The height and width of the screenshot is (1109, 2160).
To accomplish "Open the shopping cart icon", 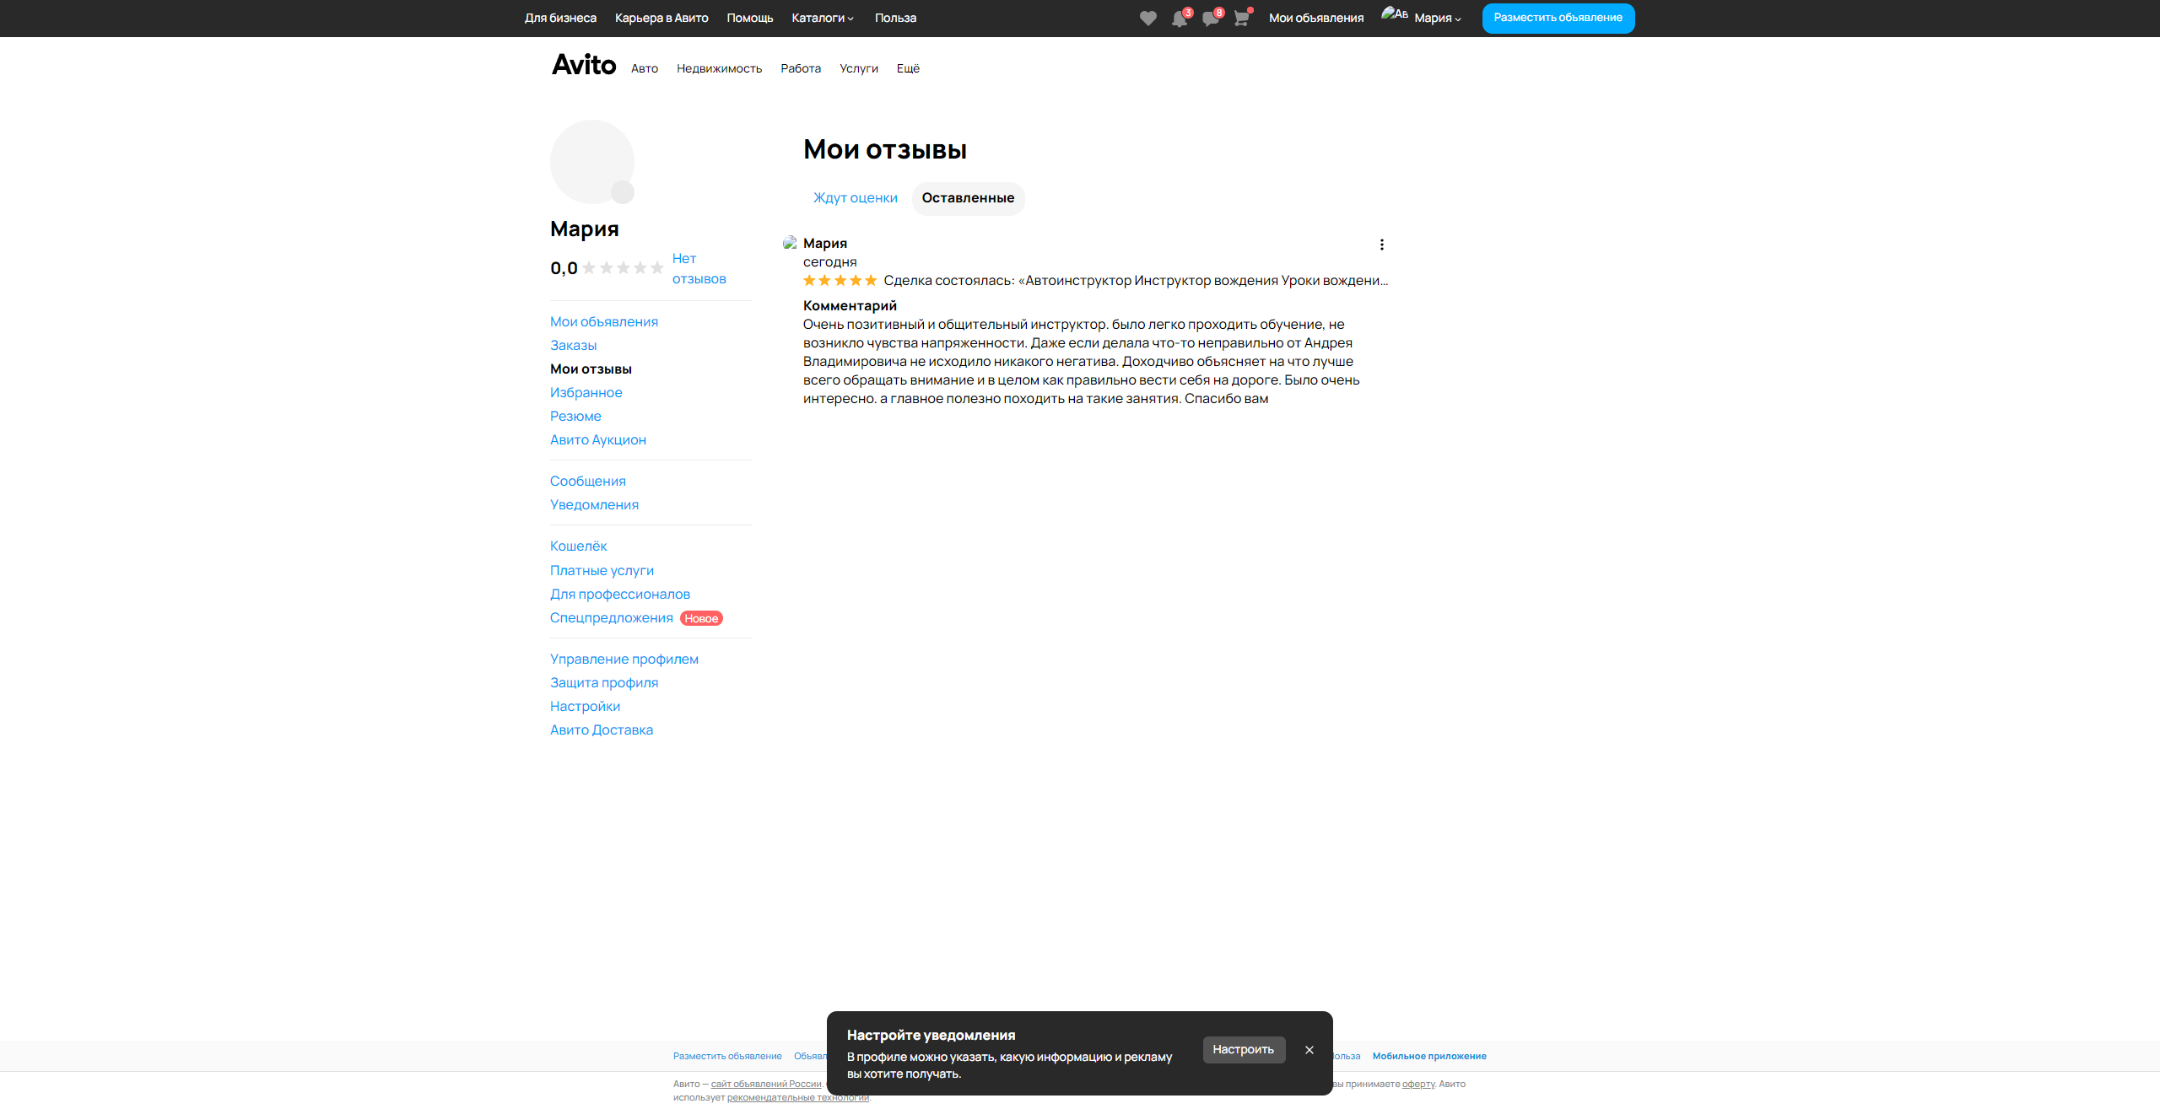I will [x=1241, y=19].
